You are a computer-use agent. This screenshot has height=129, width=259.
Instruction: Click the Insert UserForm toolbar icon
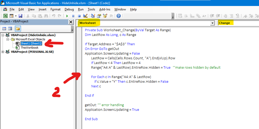click(12, 16)
